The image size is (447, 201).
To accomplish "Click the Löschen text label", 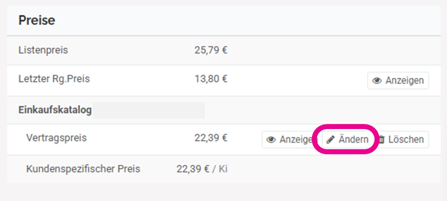I will 406,140.
